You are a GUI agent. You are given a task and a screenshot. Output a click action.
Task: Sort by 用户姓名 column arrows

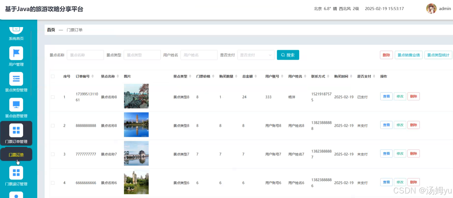305,76
